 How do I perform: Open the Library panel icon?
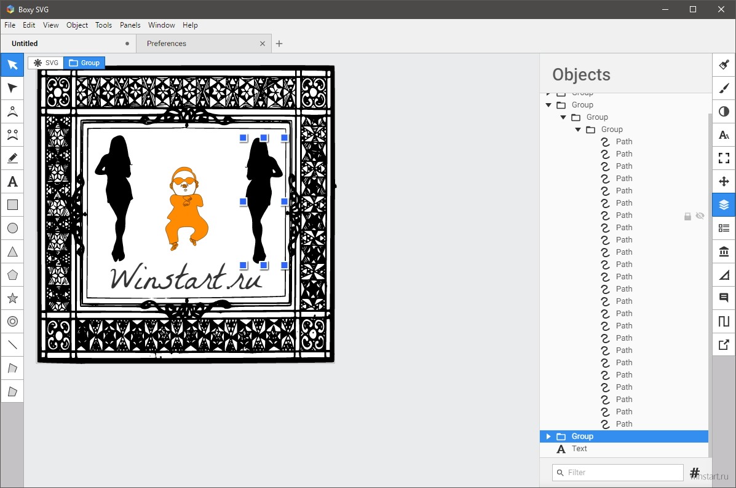click(724, 252)
